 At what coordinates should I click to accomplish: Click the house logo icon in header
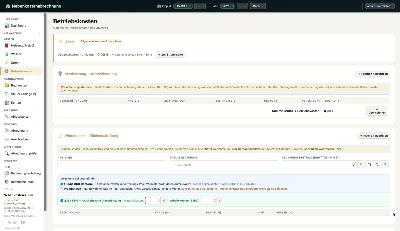coord(8,6)
